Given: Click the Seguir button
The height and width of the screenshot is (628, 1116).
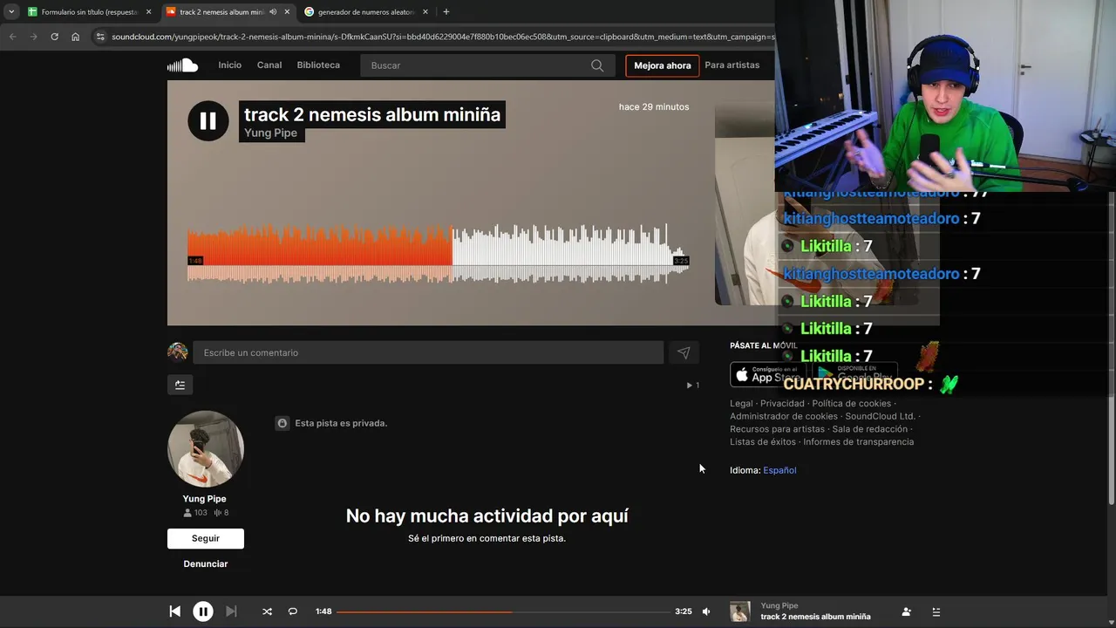Looking at the screenshot, I should tap(206, 538).
